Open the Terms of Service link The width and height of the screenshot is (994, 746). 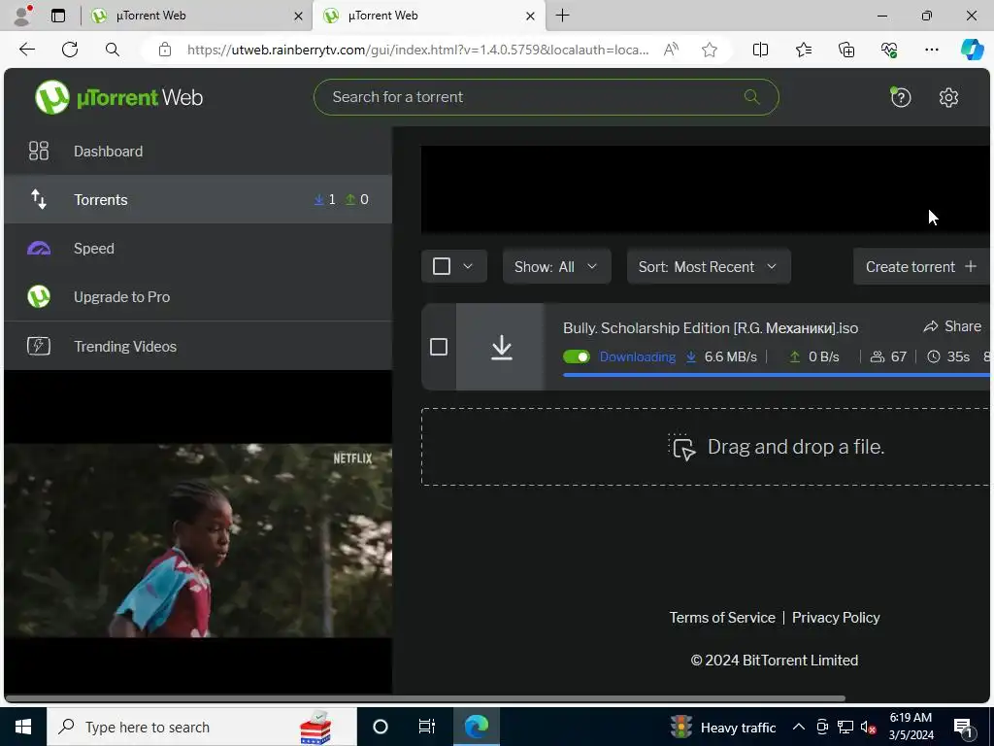pos(722,617)
